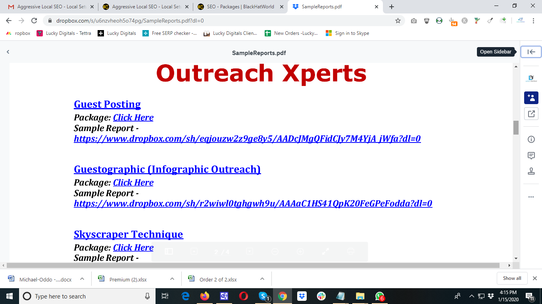542x304 pixels.
Task: Click the vertical scrollbar thumb
Action: pos(516,127)
